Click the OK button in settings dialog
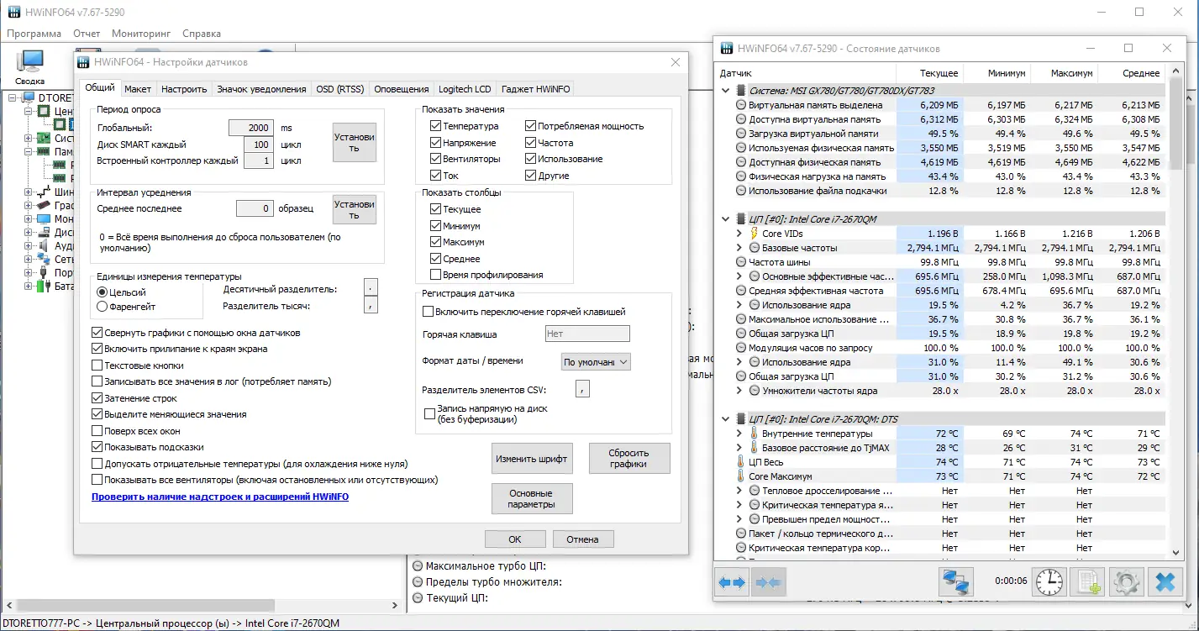1199x631 pixels. 515,539
